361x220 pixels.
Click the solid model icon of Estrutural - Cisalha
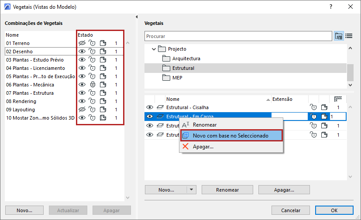point(324,107)
